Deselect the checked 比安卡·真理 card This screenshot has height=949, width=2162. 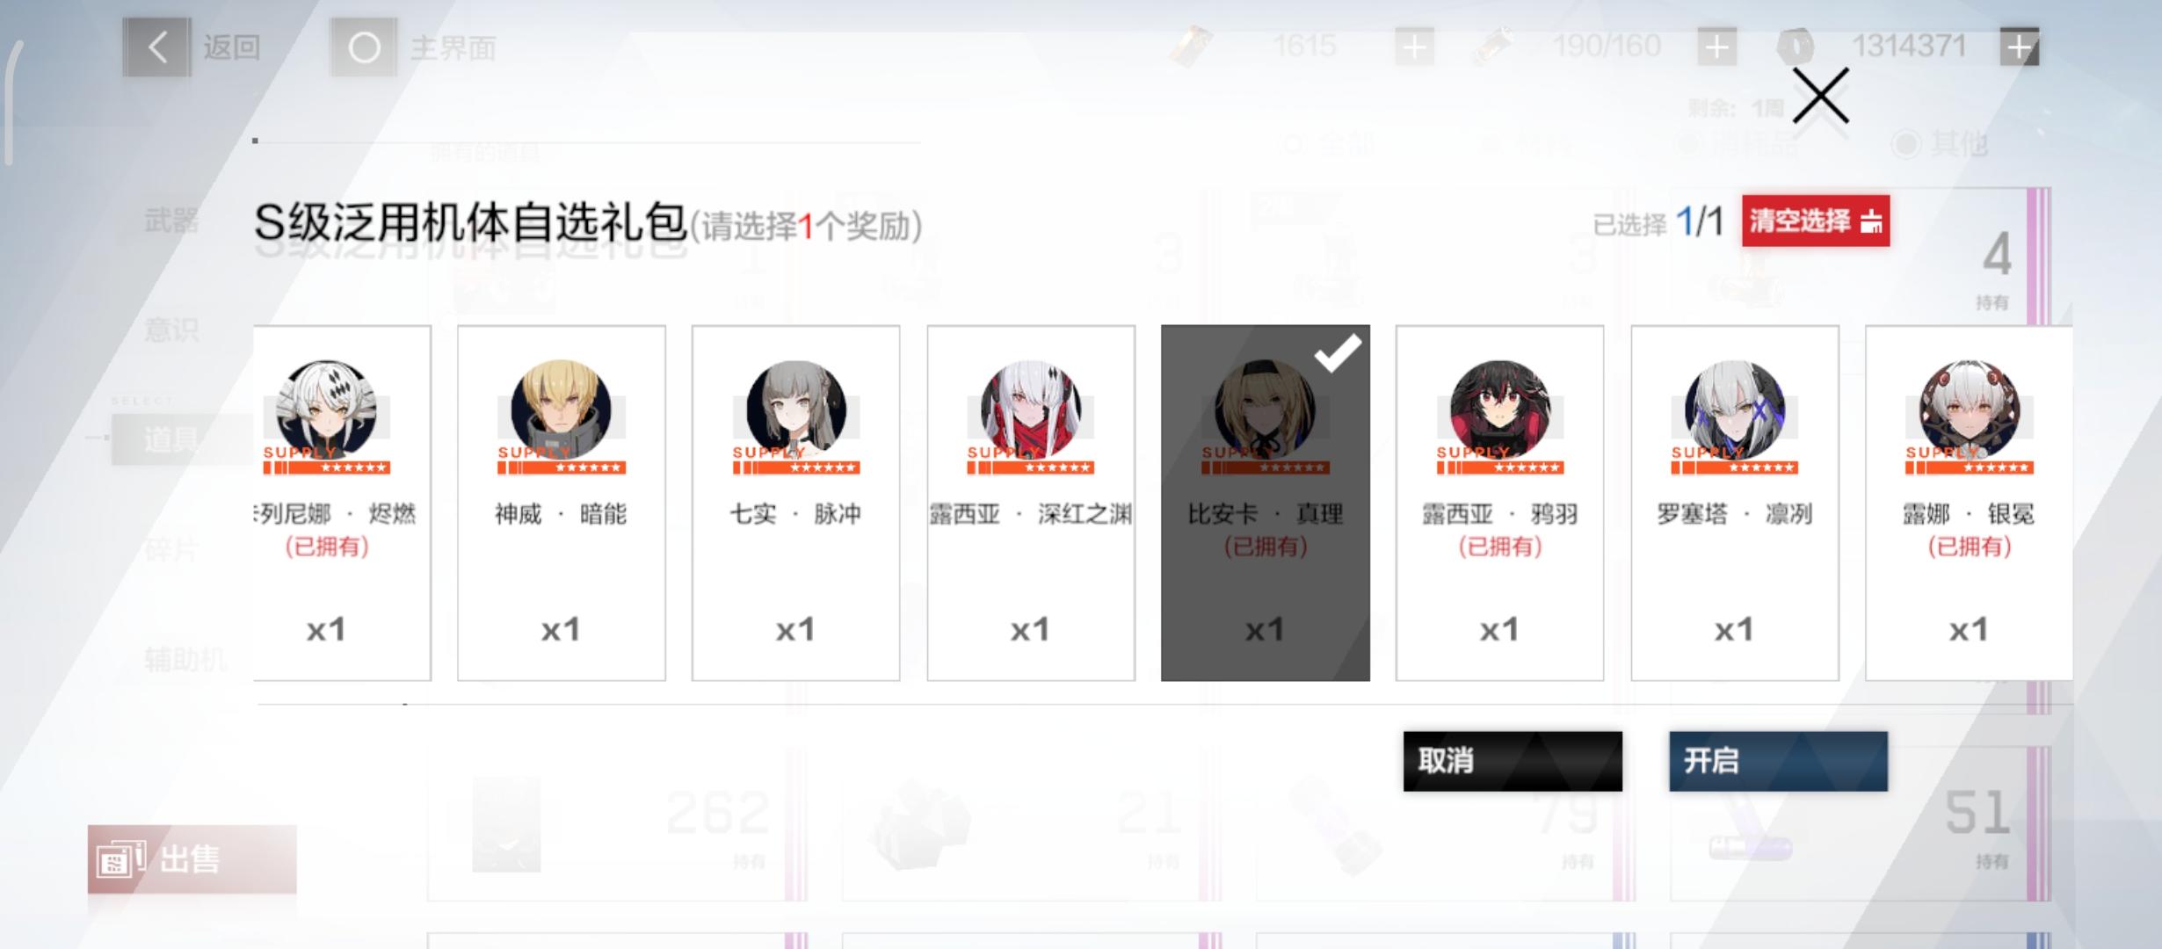pyautogui.click(x=1265, y=503)
